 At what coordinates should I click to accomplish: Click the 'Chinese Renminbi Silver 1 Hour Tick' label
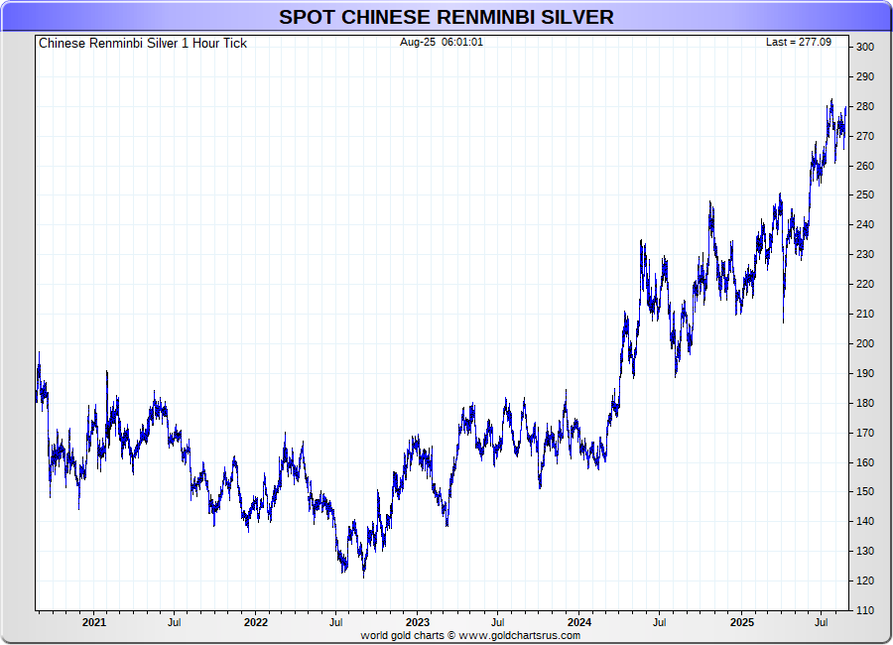click(143, 44)
